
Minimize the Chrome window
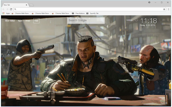point(155,2)
